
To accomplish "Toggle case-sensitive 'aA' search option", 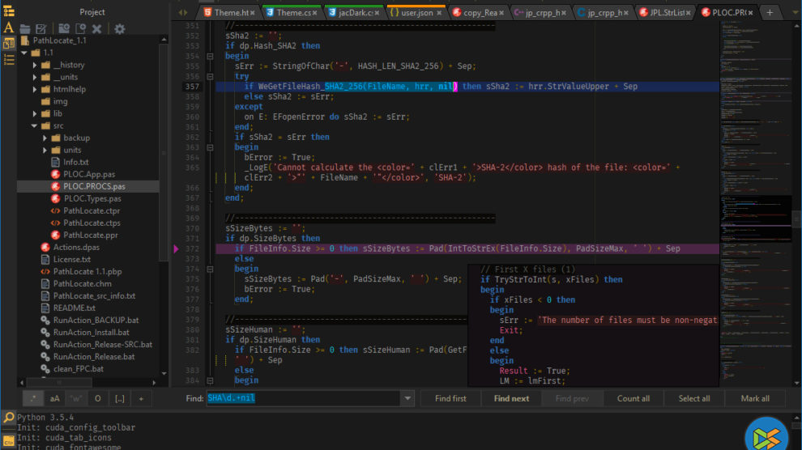I will [55, 398].
